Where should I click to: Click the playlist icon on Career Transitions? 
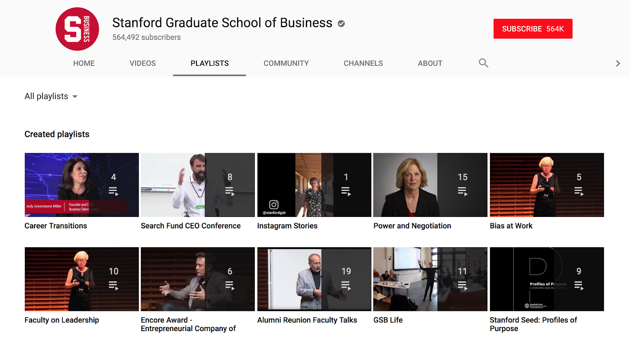pyautogui.click(x=113, y=191)
